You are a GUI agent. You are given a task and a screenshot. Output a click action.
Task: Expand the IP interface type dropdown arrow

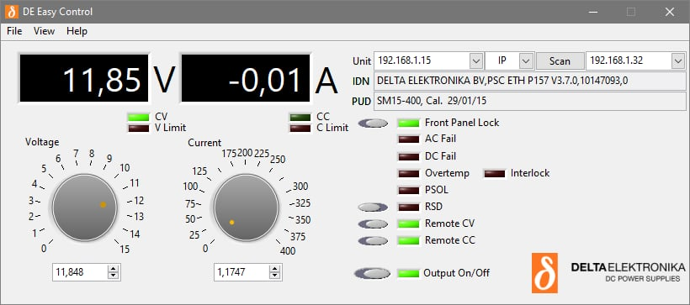pyautogui.click(x=526, y=61)
